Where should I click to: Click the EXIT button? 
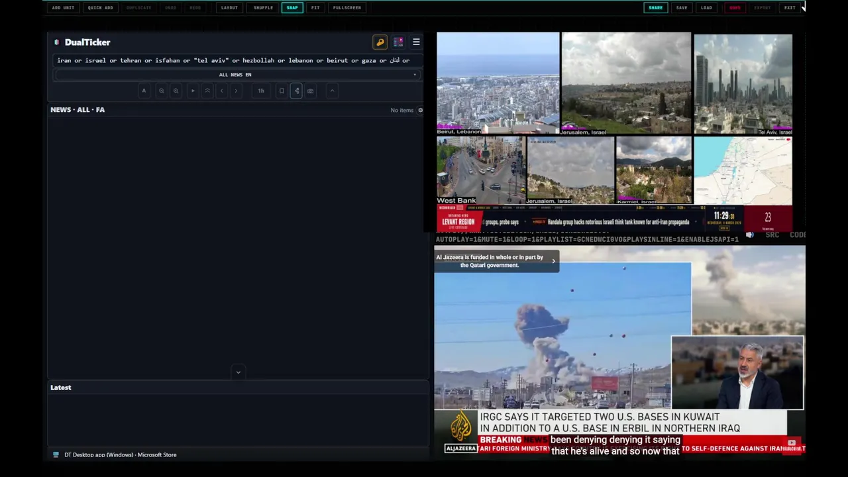tap(790, 8)
